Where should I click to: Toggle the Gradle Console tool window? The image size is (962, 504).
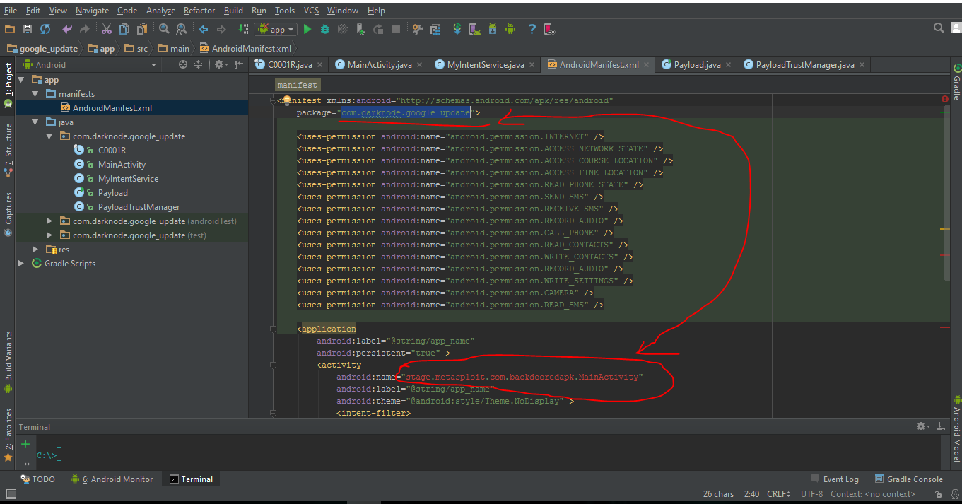(x=908, y=479)
